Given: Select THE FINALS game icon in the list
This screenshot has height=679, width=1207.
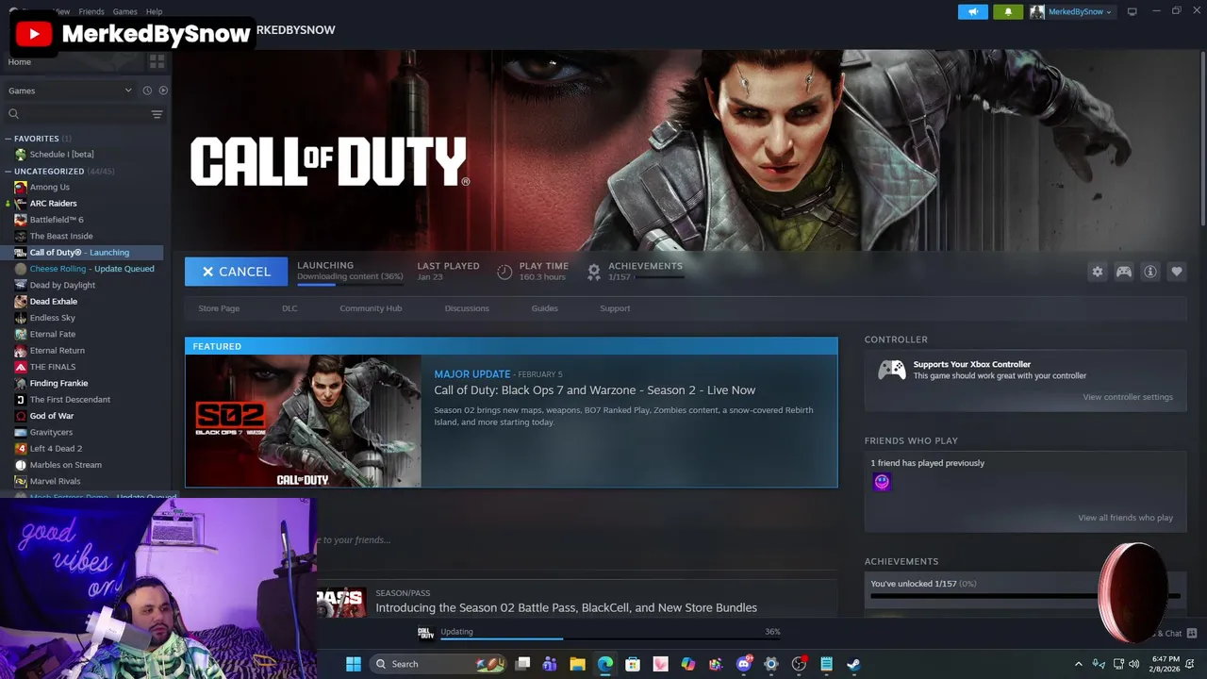Looking at the screenshot, I should click(21, 367).
